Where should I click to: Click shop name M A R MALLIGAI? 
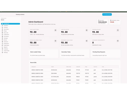tap(55, 77)
